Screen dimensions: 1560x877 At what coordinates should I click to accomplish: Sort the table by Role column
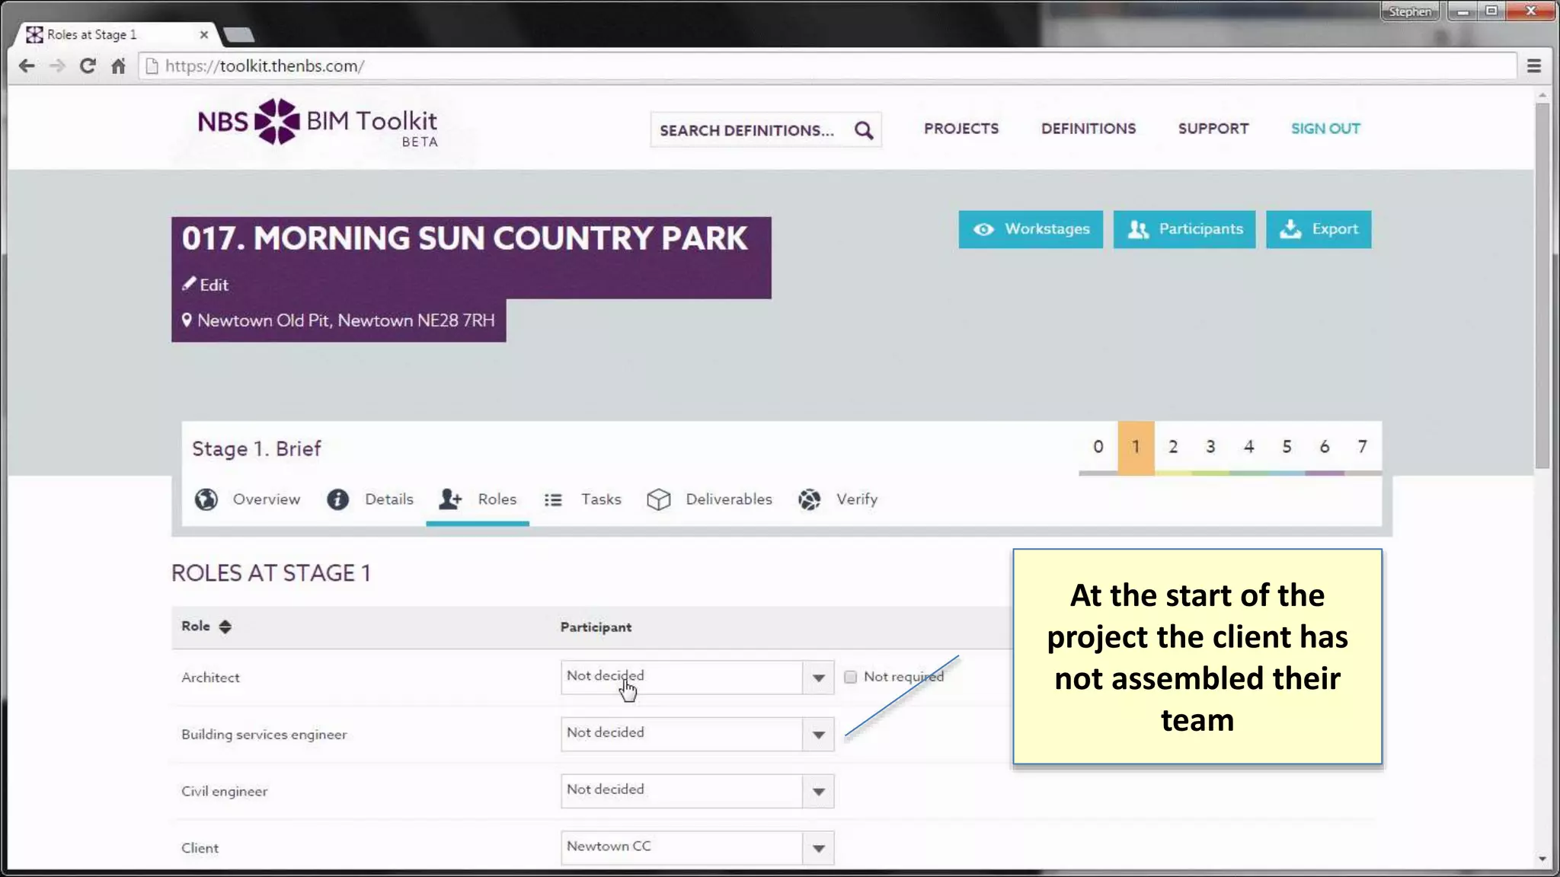point(225,627)
